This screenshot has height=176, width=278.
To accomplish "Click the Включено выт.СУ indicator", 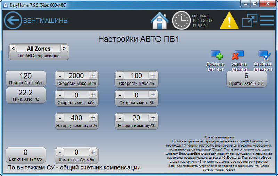I will point(26,155).
